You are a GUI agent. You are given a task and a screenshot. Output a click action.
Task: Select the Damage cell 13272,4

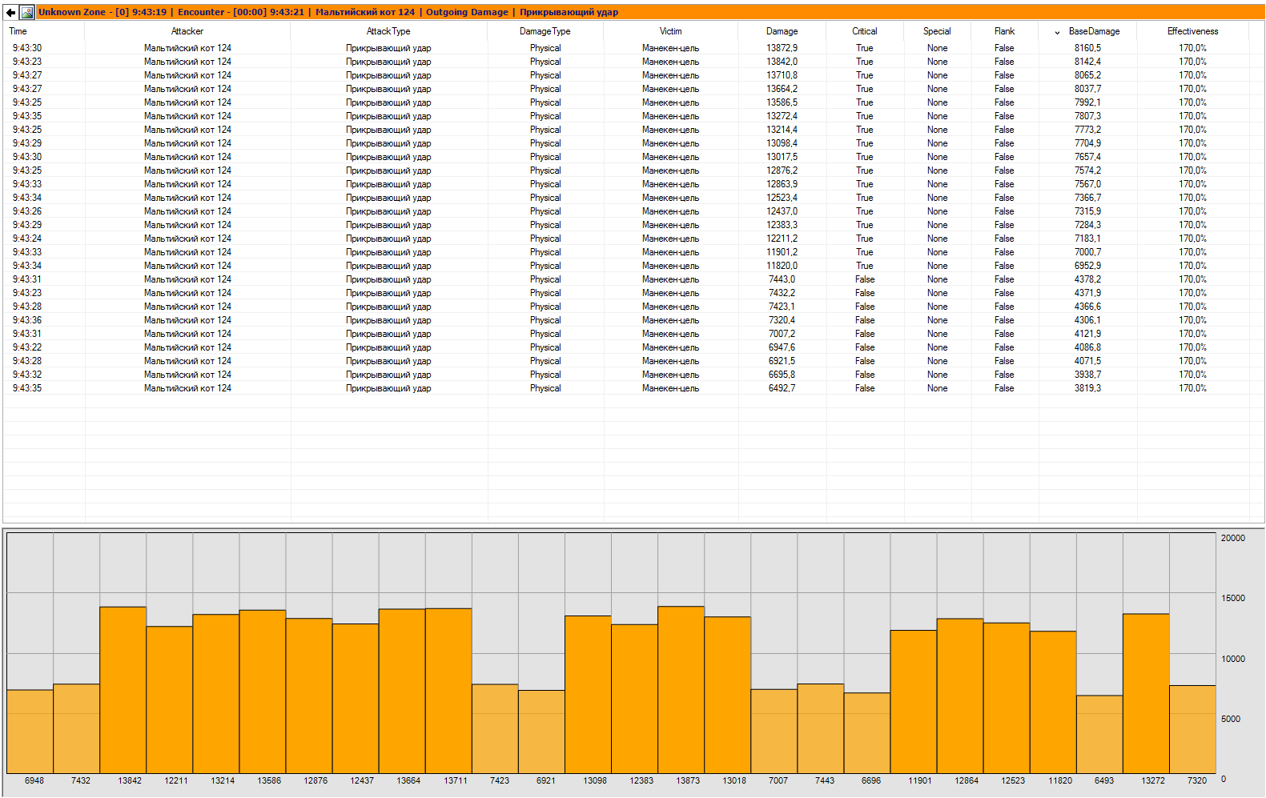click(x=782, y=116)
